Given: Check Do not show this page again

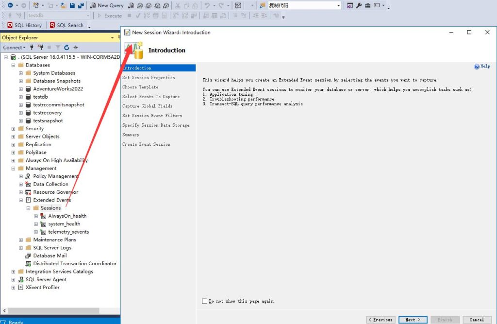Looking at the screenshot, I should [204, 301].
